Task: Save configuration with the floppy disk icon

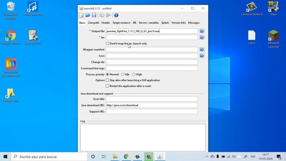Action: point(94,15)
